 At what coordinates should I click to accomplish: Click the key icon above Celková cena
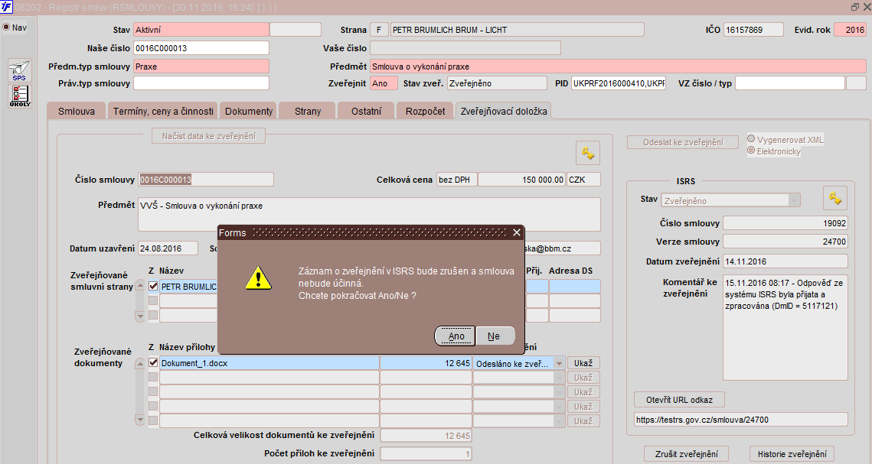[x=588, y=153]
